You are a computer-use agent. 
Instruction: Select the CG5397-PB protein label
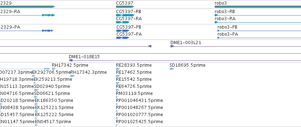point(129,27)
